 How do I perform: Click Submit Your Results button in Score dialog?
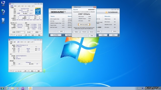pyautogui.click(x=84, y=24)
